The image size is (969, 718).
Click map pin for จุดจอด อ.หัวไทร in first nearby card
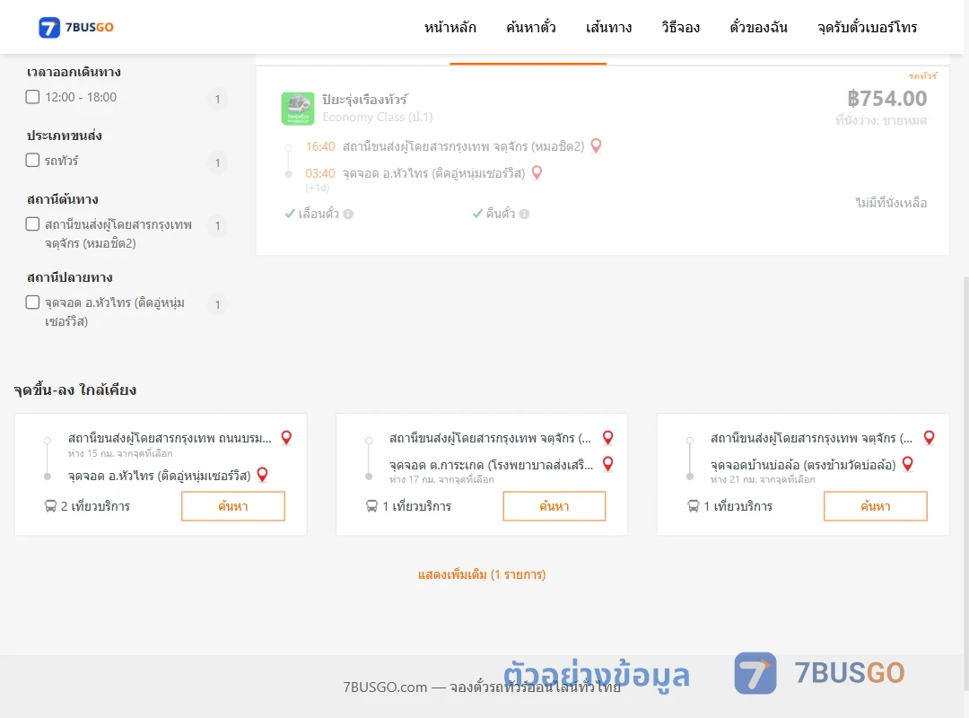(x=263, y=475)
